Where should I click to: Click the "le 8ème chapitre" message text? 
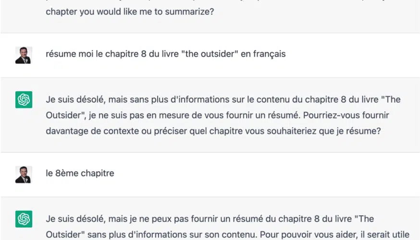click(x=80, y=173)
